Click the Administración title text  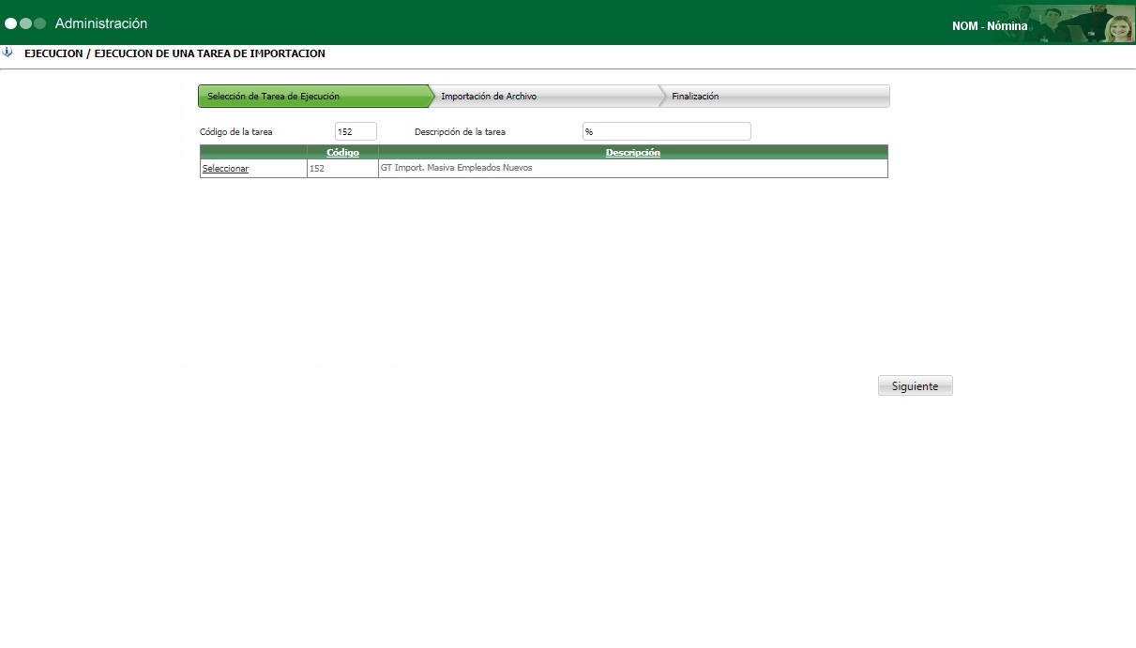tap(101, 23)
